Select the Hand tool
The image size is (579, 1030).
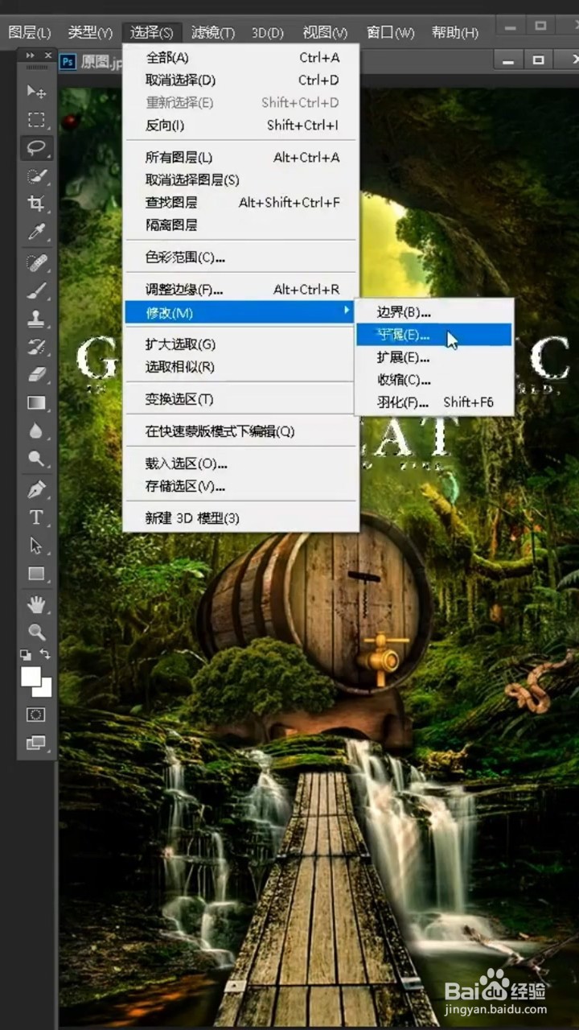36,604
